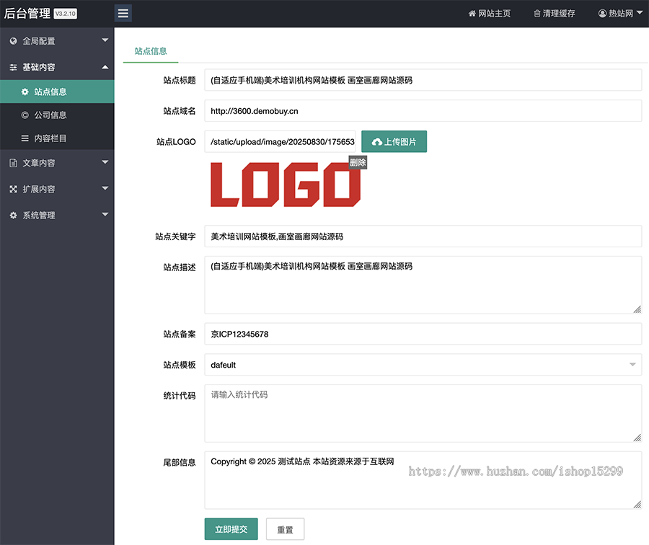
Task: Select the 站点信息 tab
Action: (151, 51)
